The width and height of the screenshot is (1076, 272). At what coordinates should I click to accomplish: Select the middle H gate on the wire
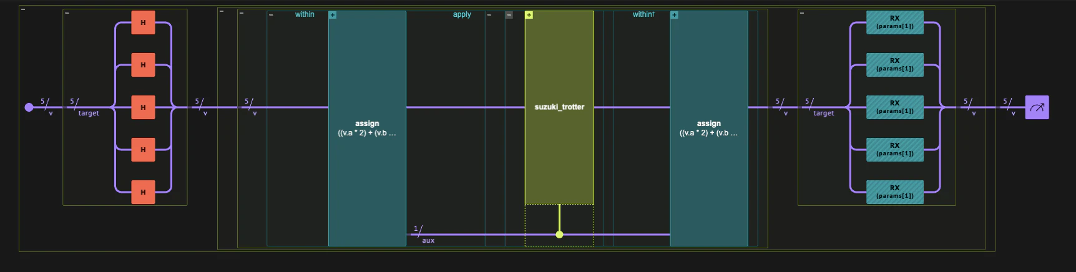pyautogui.click(x=143, y=107)
